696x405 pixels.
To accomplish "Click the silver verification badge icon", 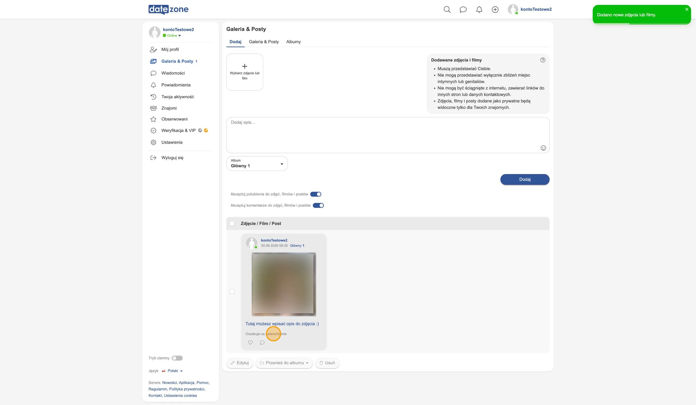I will pyautogui.click(x=200, y=130).
